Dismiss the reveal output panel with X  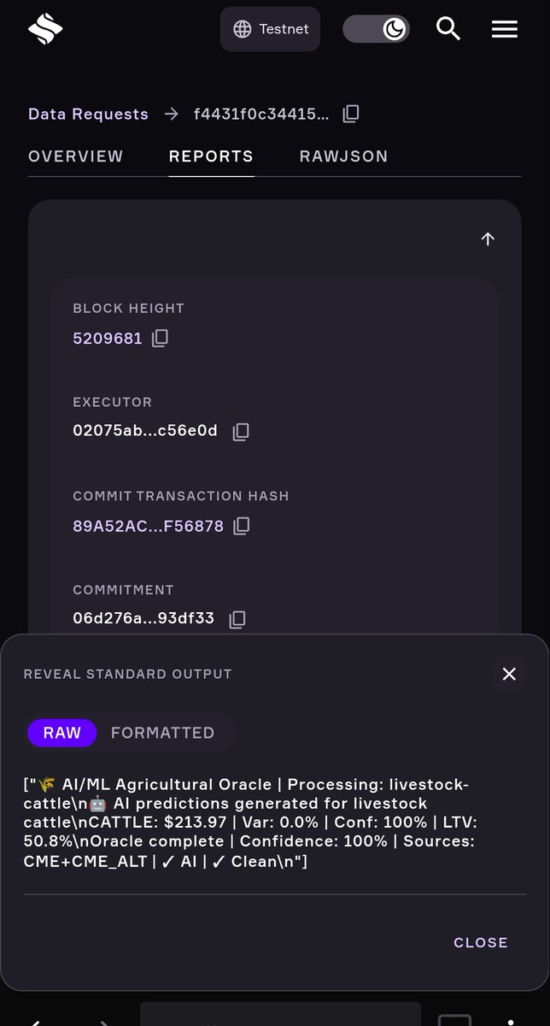click(x=509, y=674)
